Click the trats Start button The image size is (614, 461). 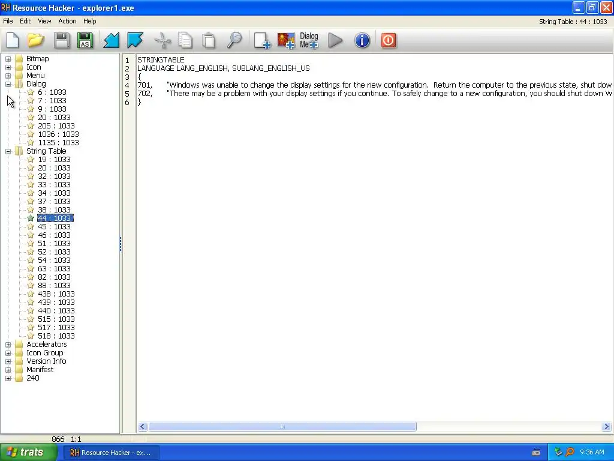pos(28,453)
